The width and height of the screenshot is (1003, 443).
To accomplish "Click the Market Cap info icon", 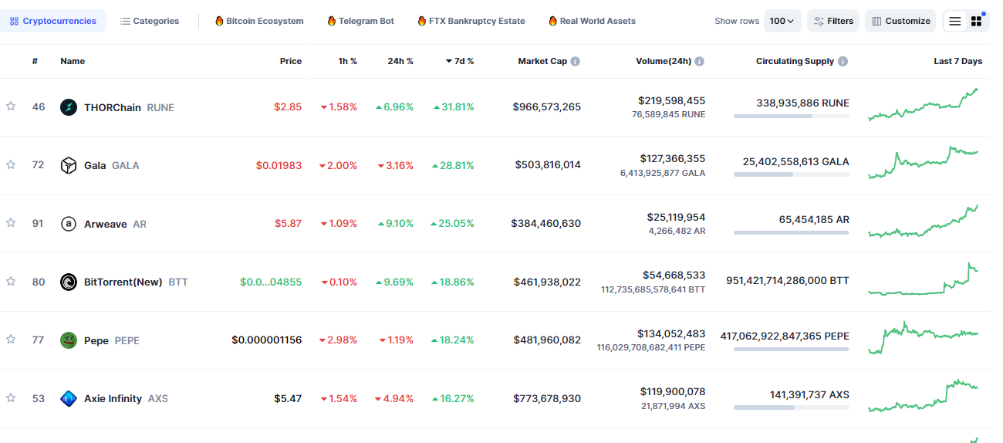I will point(576,61).
